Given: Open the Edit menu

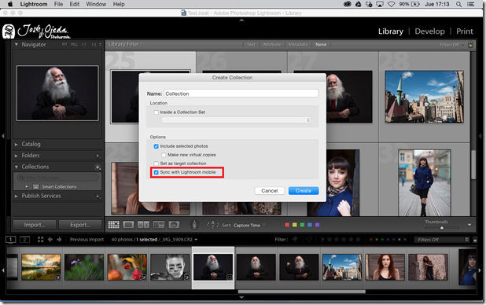Looking at the screenshot, I should pyautogui.click(x=75, y=4).
